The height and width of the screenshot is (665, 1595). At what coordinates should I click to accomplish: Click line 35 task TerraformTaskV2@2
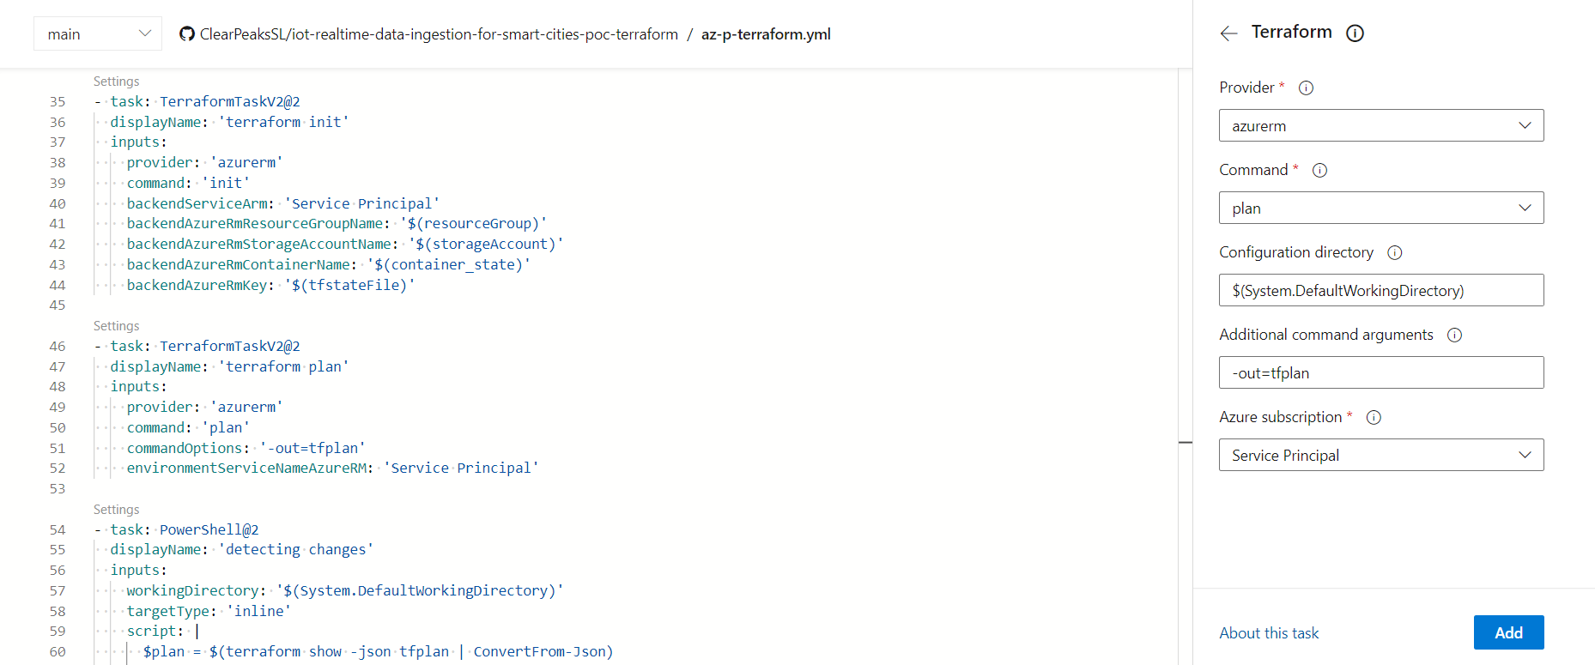[197, 102]
